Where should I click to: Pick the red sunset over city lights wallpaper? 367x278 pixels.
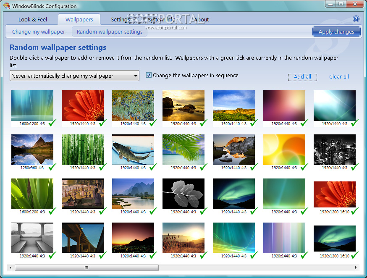point(133,238)
